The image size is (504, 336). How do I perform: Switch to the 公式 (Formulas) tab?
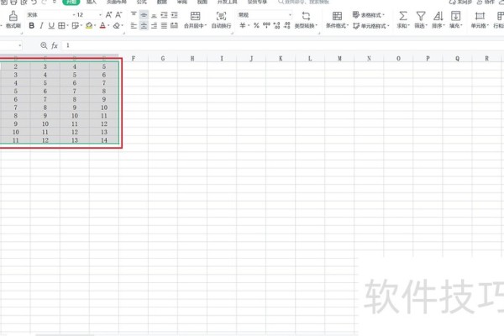point(141,2)
